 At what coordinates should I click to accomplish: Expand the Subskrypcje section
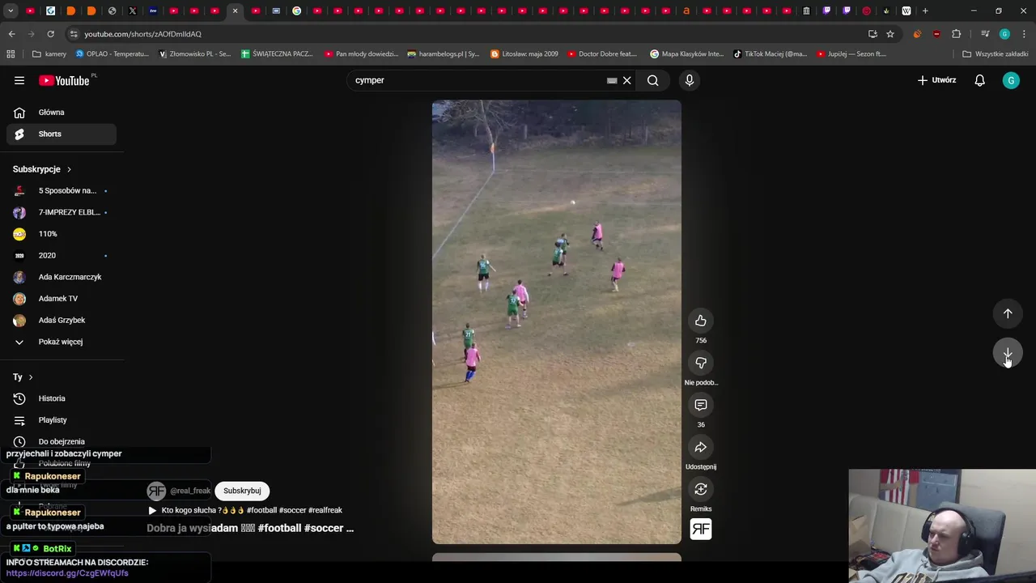[42, 169]
